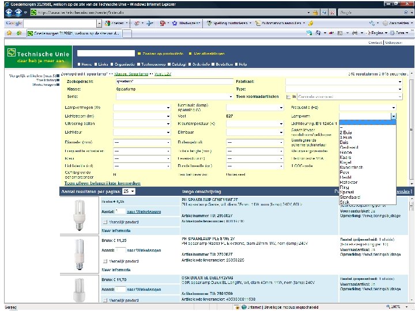This screenshot has width=415, height=311.
Task: Click the Klasse: Spaarlamp breadcrumb link
Action: tap(131, 74)
